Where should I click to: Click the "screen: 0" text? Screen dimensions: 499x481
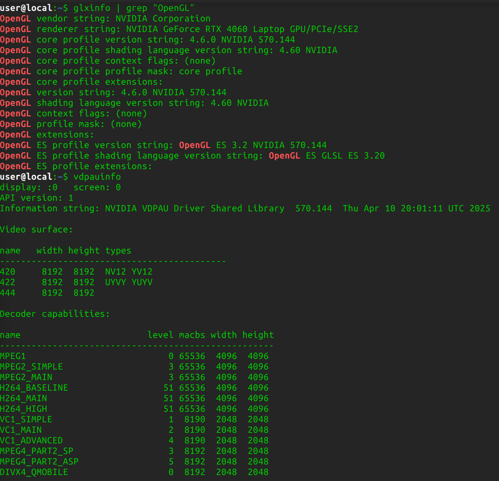coord(97,187)
